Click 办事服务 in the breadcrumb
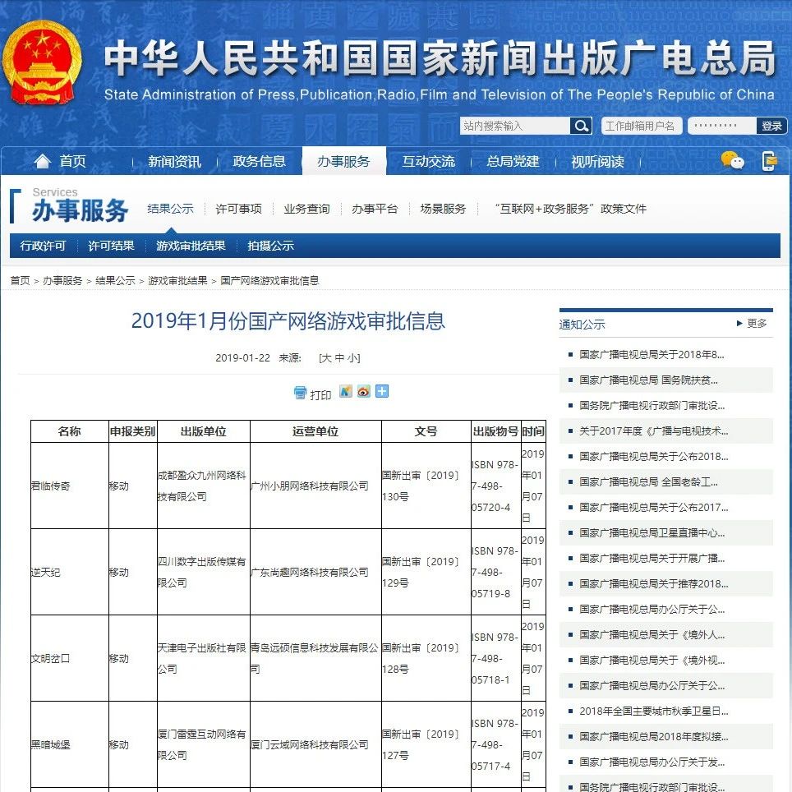Screen dimensions: 792x792 pos(62,280)
